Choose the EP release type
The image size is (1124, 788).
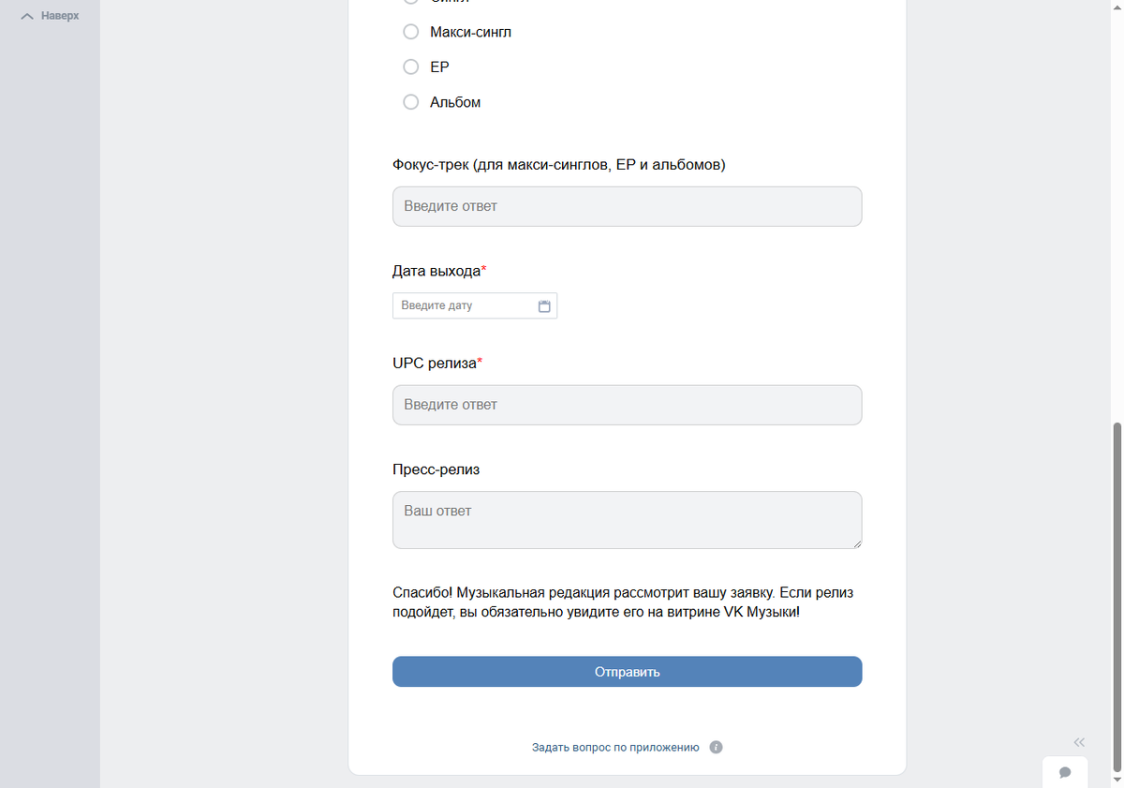410,67
